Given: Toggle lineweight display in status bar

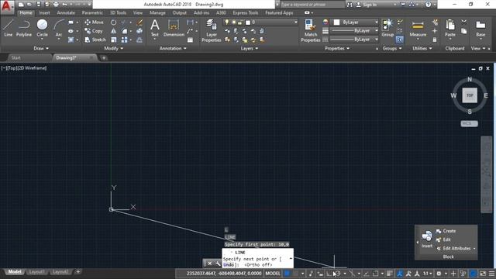Looking at the screenshot, I should [390, 273].
